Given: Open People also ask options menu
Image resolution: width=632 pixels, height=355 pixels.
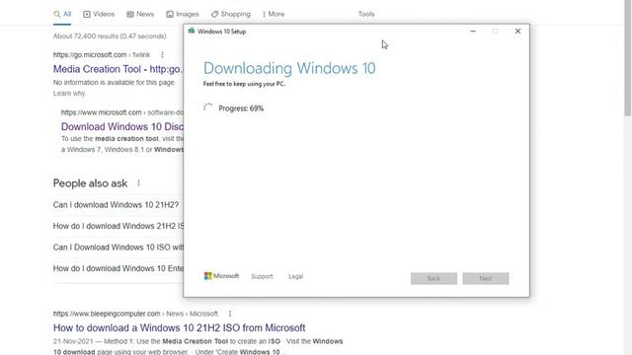Looking at the screenshot, I should click(x=138, y=183).
